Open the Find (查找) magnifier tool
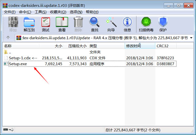196x135 pixels. tap(94, 24)
